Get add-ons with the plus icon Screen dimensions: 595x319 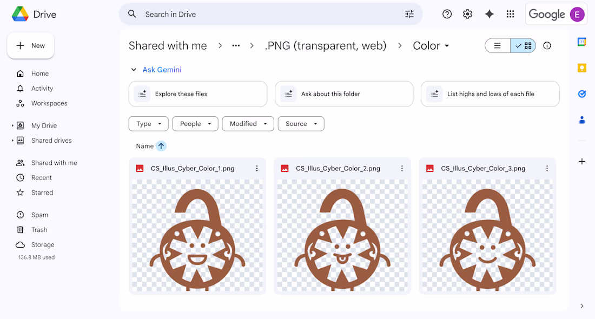coord(581,162)
